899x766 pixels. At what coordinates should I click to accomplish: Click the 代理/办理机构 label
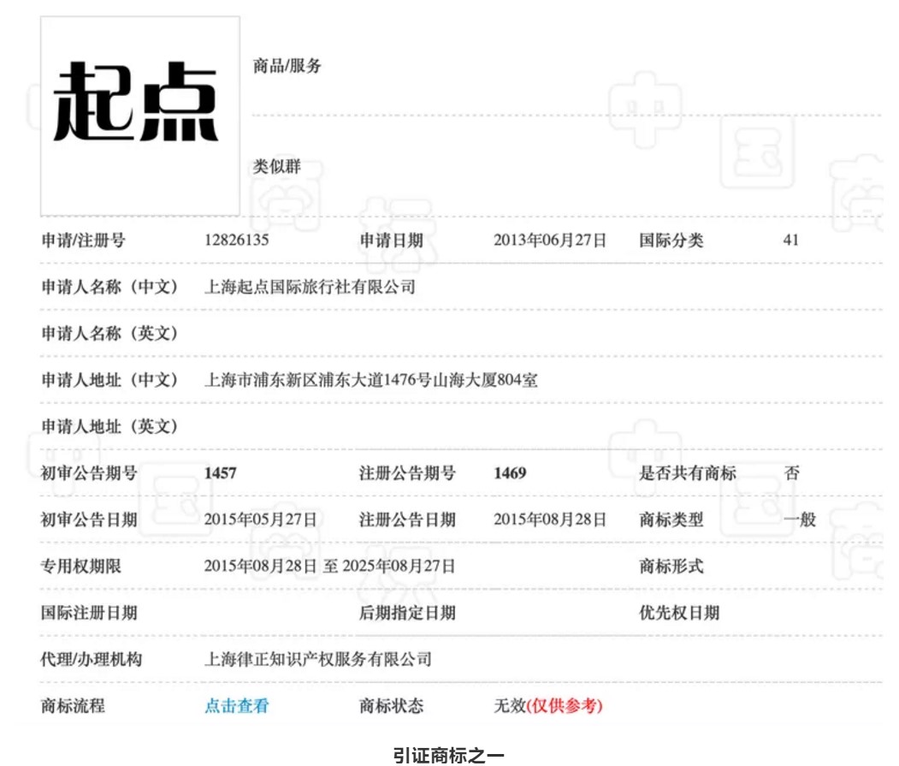coord(92,659)
